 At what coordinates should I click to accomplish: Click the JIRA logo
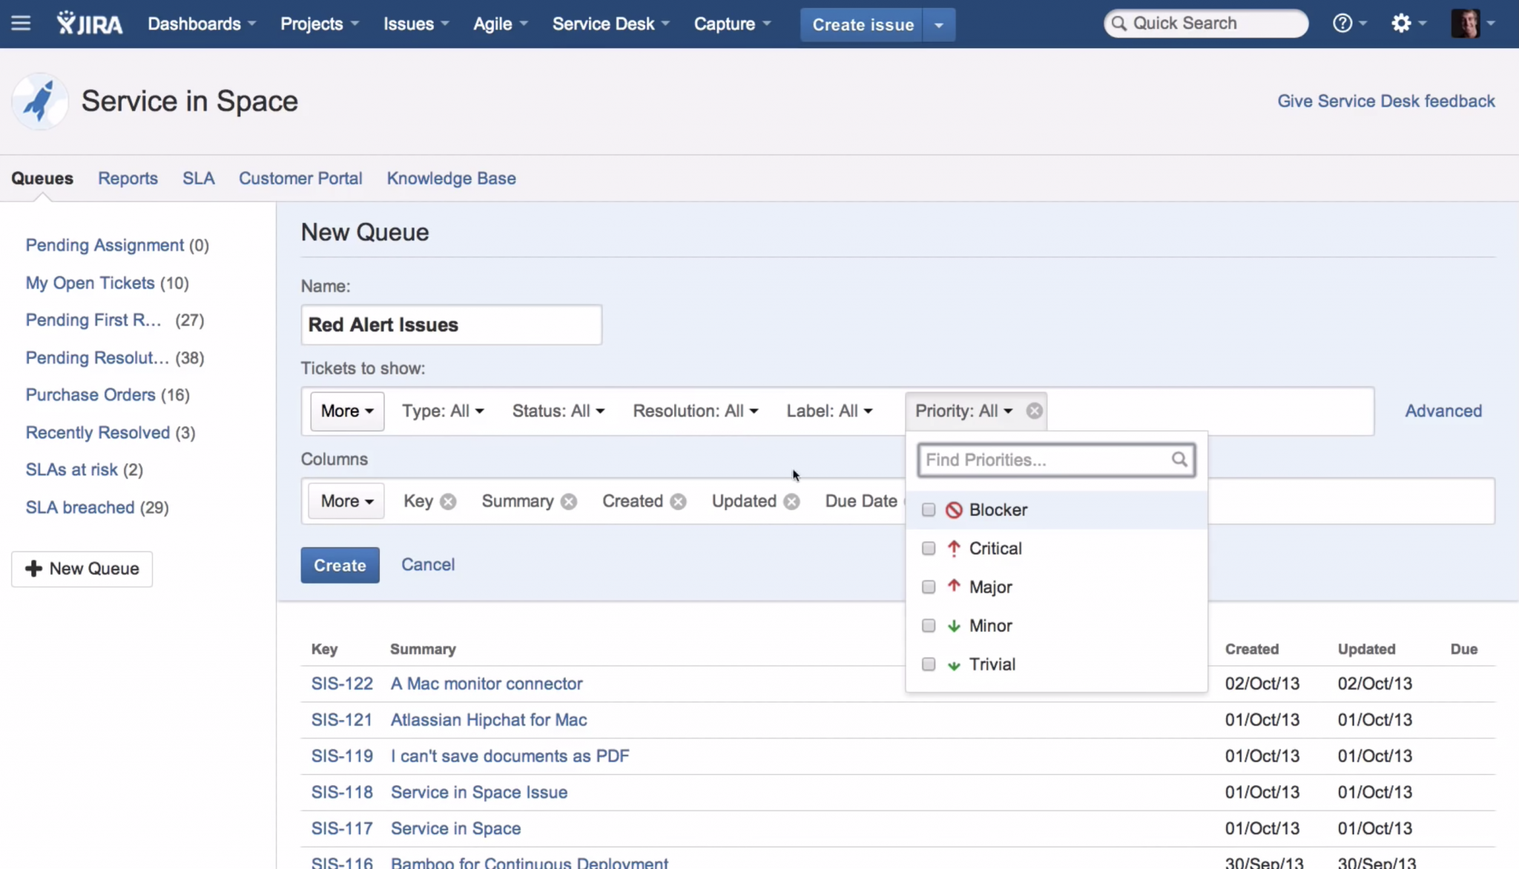[x=89, y=23]
